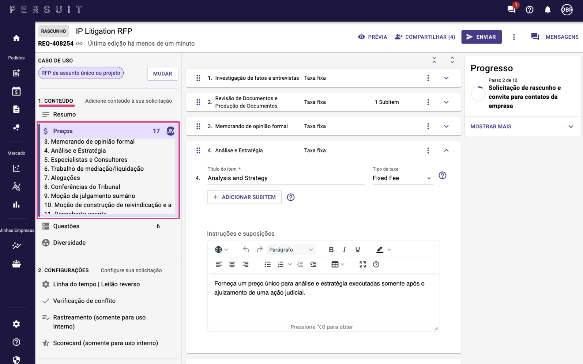Click into the instructions text area

click(x=323, y=298)
